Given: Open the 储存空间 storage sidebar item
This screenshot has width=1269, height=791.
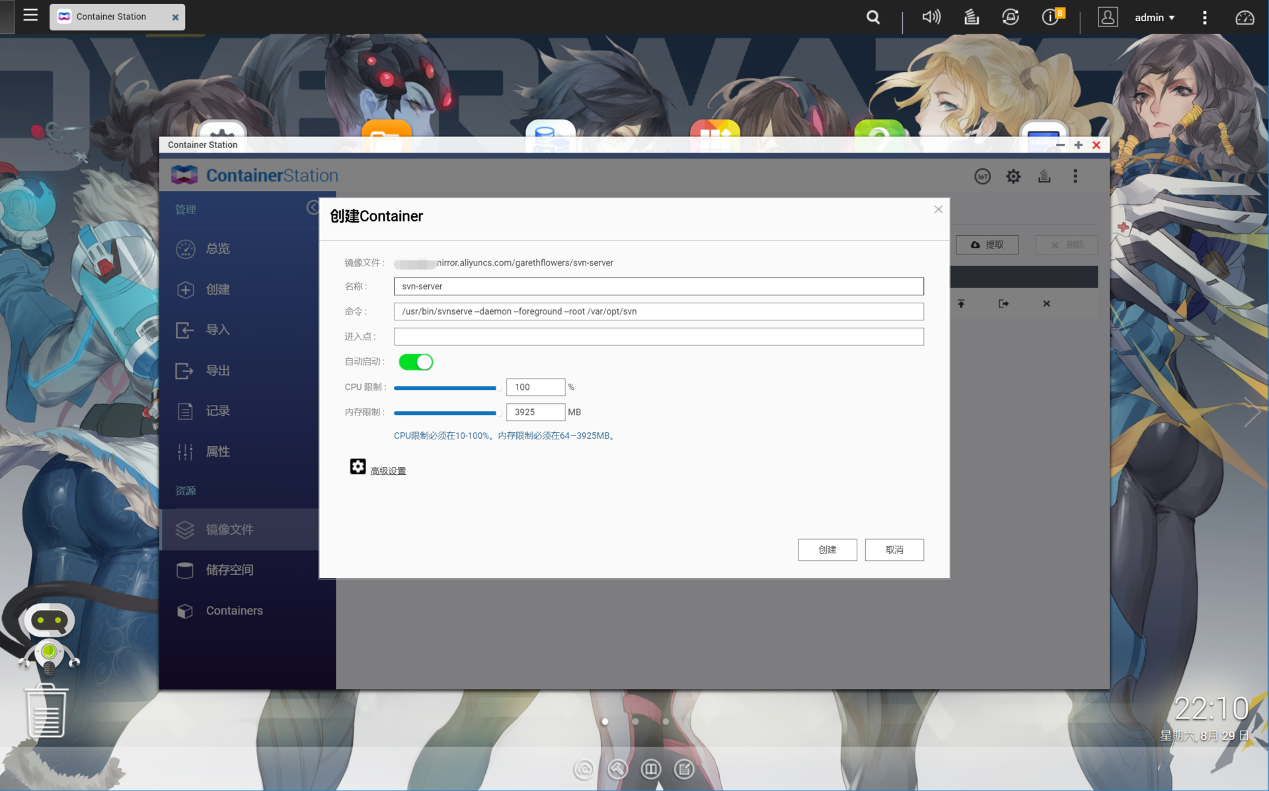Looking at the screenshot, I should (229, 570).
